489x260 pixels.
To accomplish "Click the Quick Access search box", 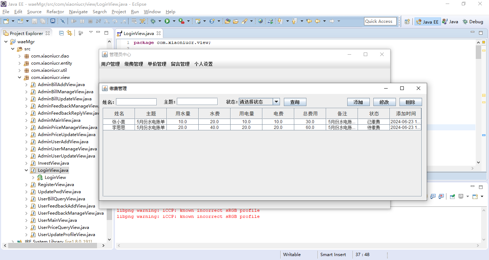I will click(380, 21).
